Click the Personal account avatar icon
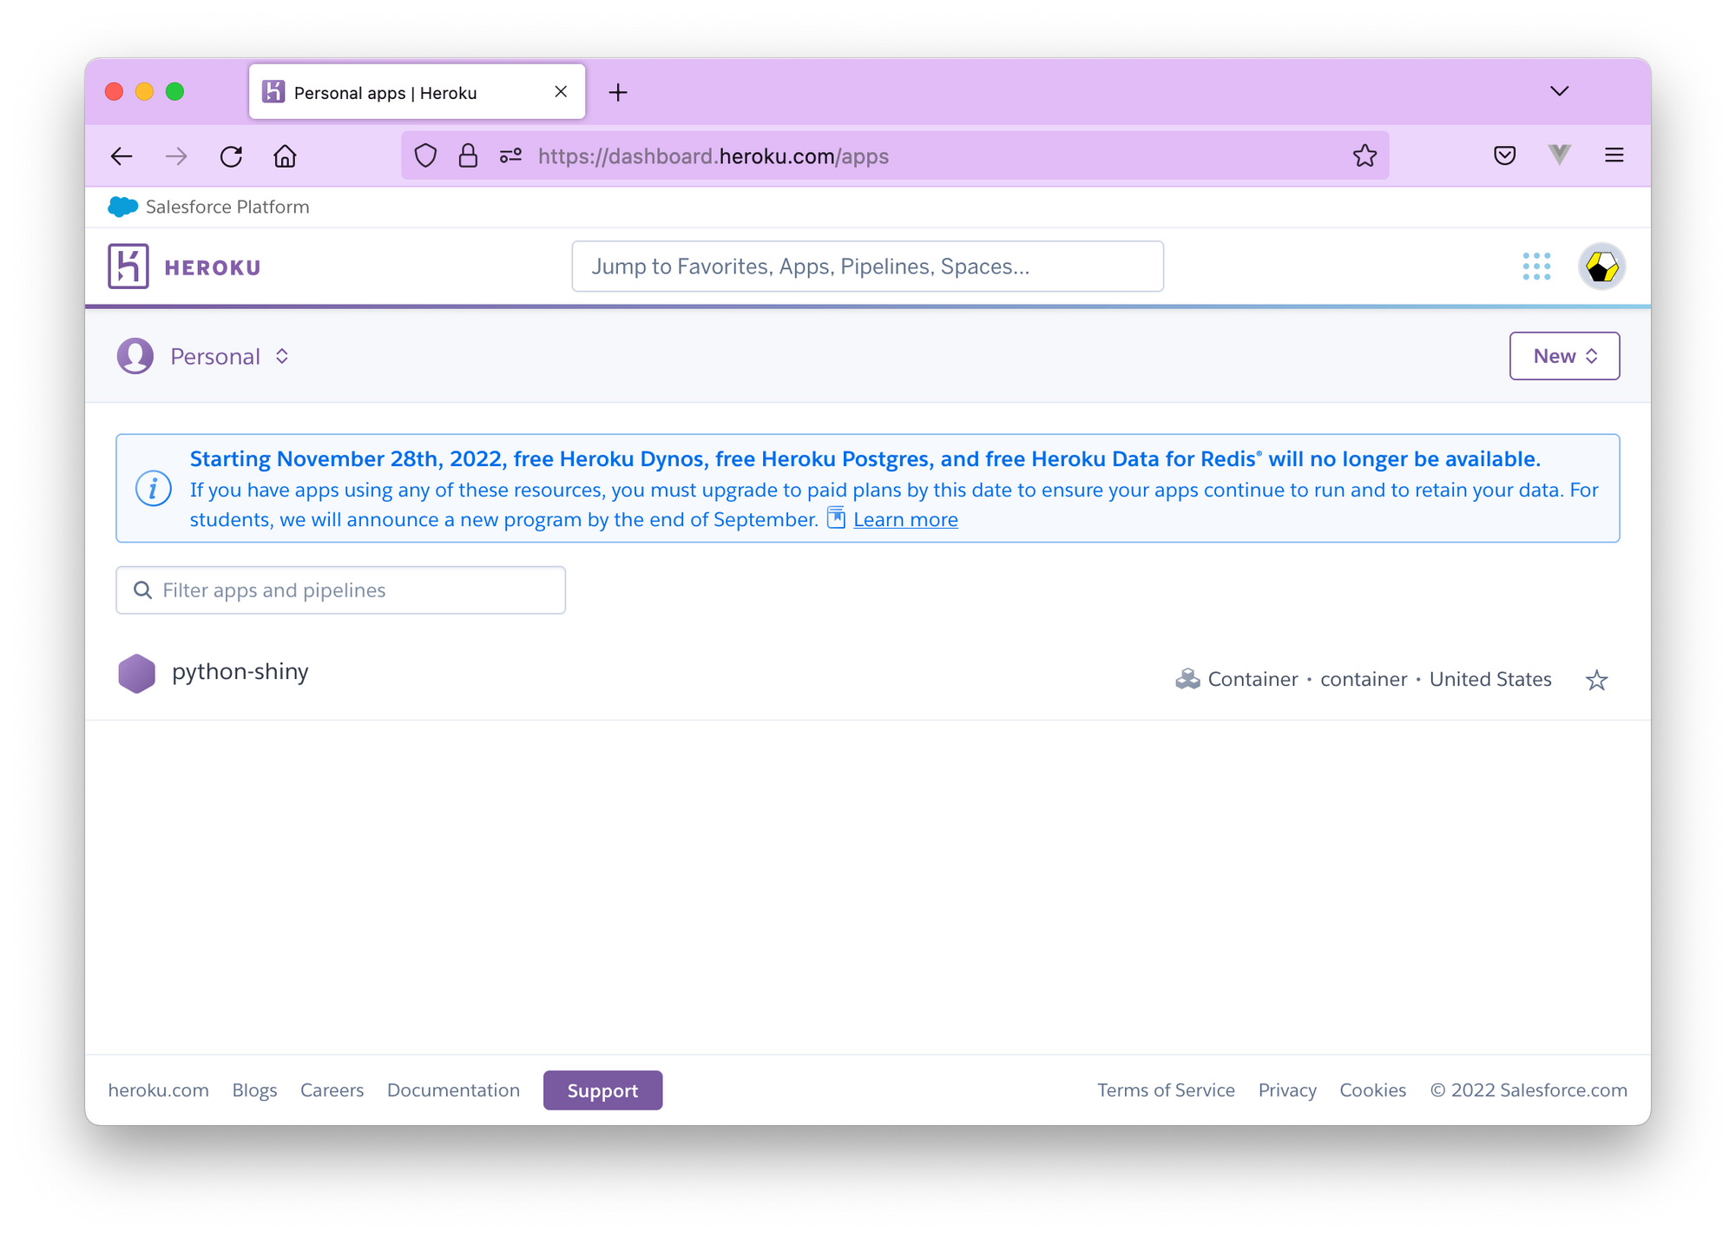 click(135, 356)
